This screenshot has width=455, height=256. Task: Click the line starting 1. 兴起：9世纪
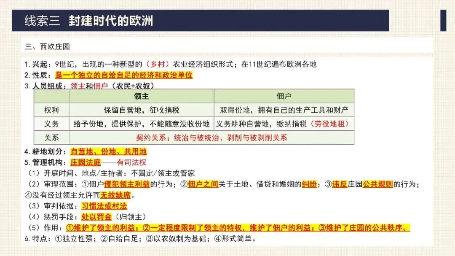click(170, 64)
